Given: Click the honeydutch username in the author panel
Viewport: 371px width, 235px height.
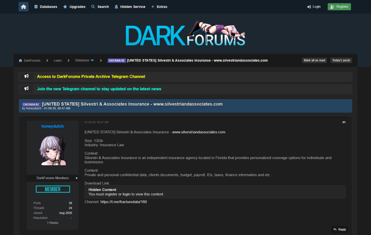Looking at the screenshot, I should [53, 126].
